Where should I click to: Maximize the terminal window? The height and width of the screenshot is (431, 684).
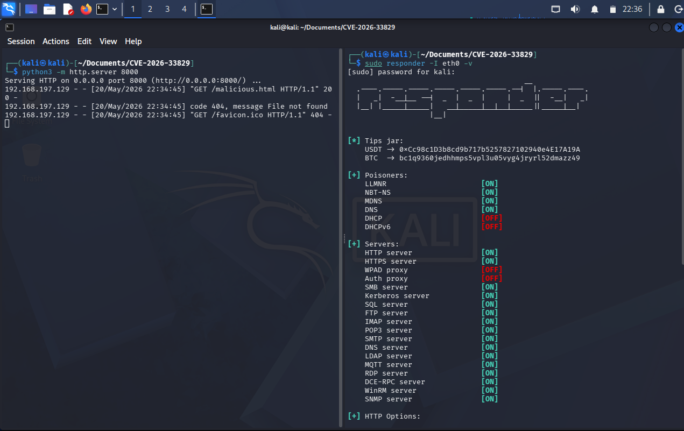coord(666,27)
